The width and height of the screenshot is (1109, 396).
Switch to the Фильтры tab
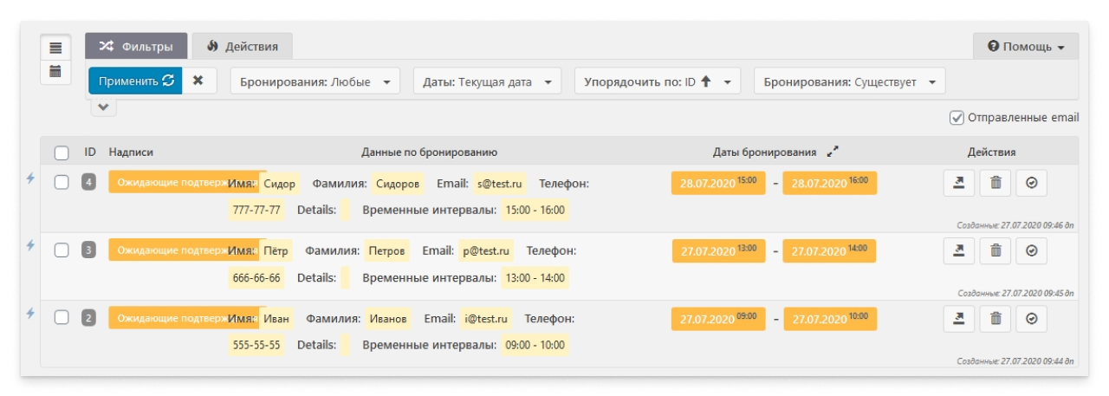[x=135, y=46]
